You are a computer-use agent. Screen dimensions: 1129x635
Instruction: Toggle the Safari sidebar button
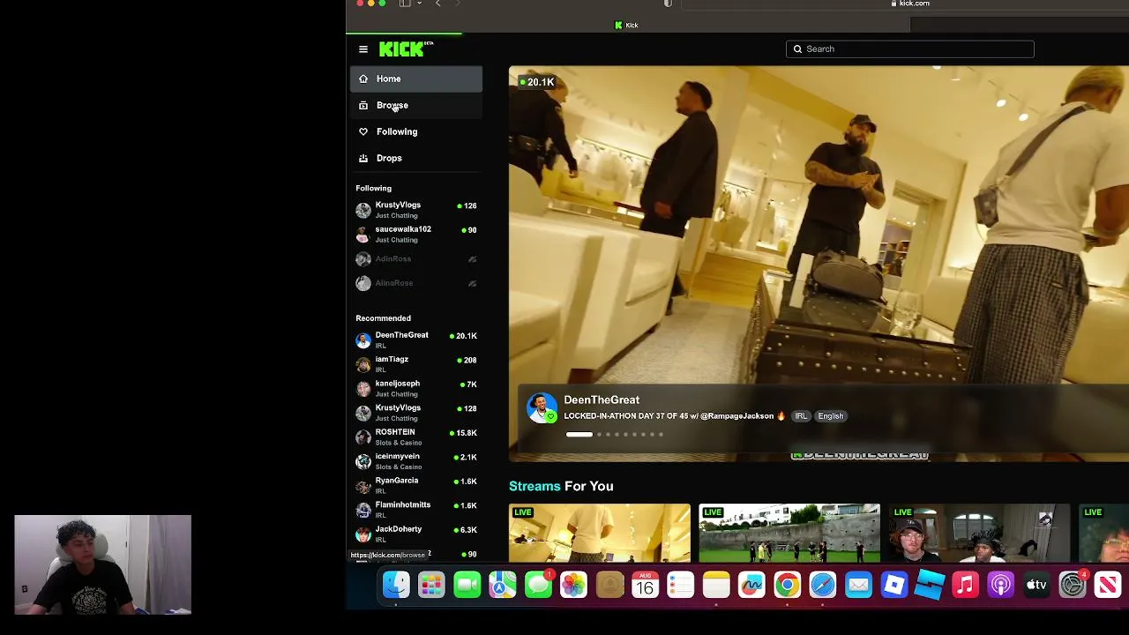coord(405,4)
